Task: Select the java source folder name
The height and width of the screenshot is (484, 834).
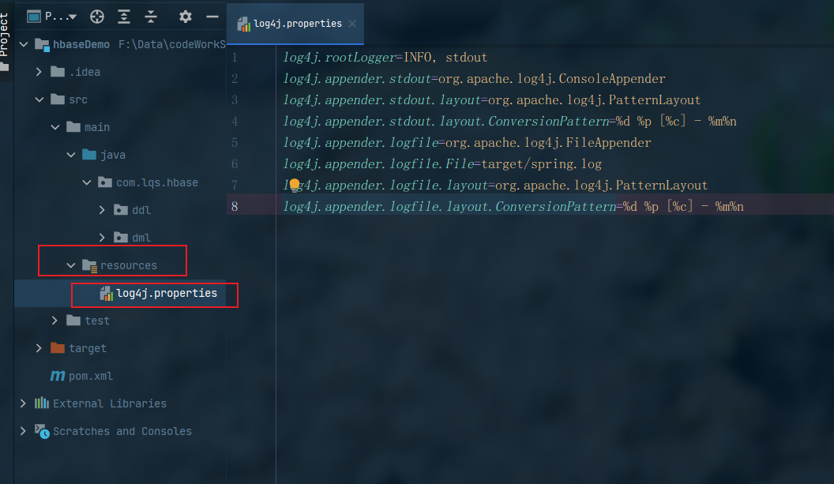Action: click(113, 155)
